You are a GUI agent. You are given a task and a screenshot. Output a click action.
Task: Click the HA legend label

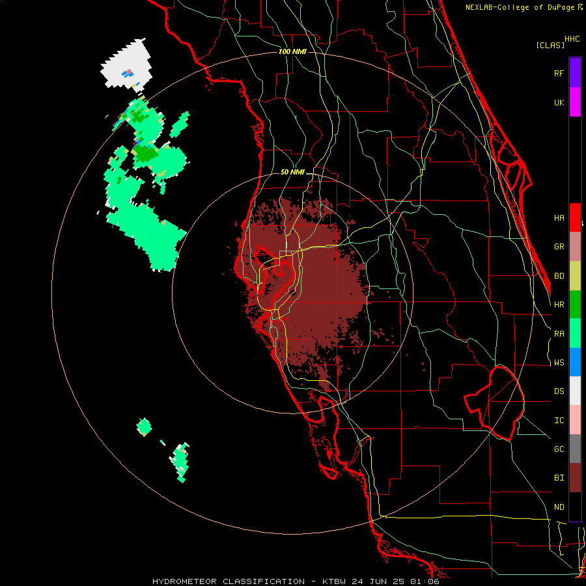pos(559,218)
